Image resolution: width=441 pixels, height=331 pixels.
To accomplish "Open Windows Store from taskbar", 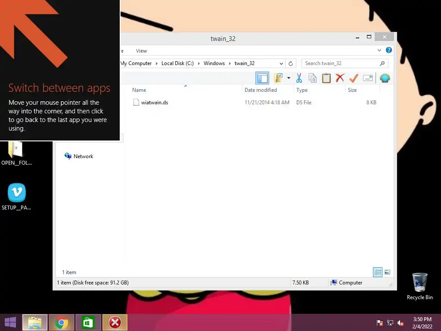I will 88,322.
